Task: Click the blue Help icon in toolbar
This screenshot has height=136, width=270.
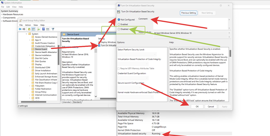Action: click(43, 29)
